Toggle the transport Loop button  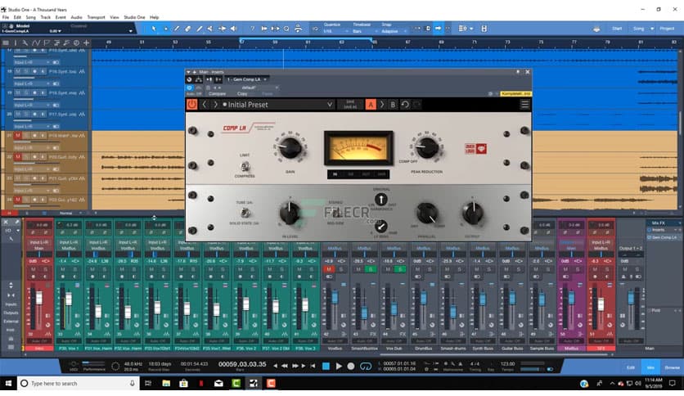[366, 367]
